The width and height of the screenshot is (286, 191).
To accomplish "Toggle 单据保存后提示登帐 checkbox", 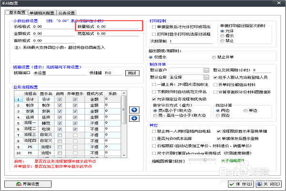I will click(218, 139).
